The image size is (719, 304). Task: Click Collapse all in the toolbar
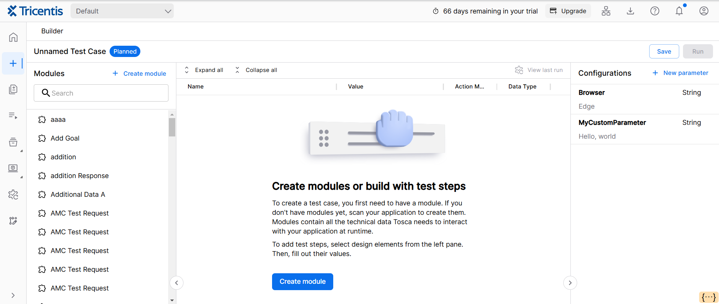257,70
